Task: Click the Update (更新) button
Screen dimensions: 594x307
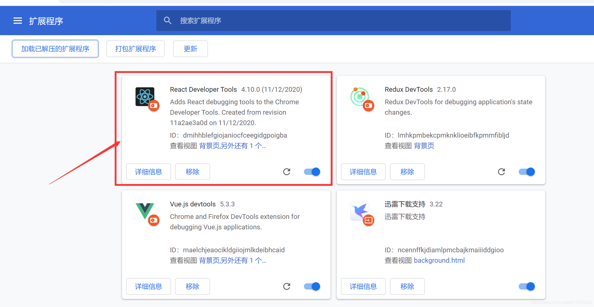Action: [x=191, y=49]
